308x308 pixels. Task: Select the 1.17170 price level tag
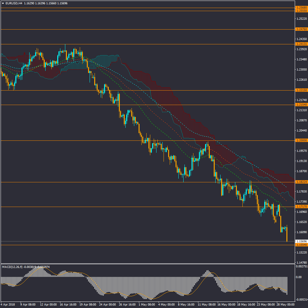301,207
